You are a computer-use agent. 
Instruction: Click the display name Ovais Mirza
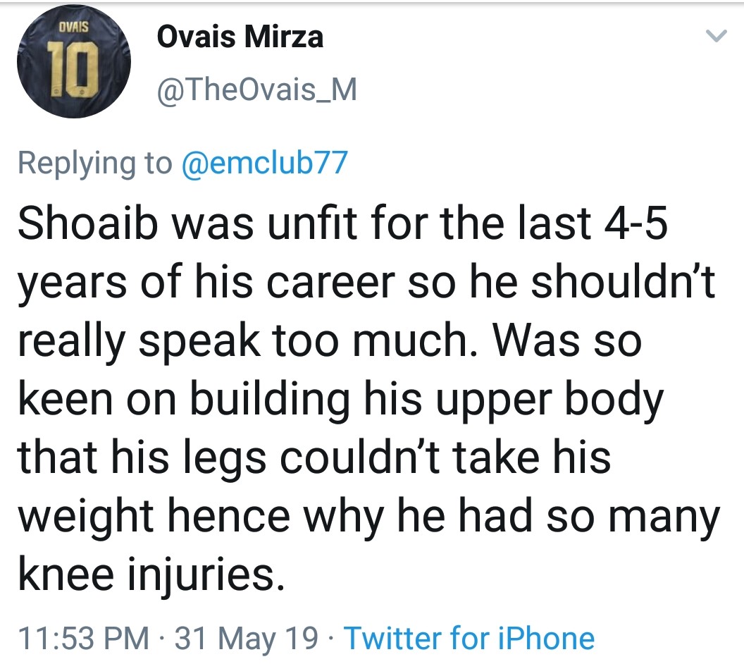coord(240,37)
